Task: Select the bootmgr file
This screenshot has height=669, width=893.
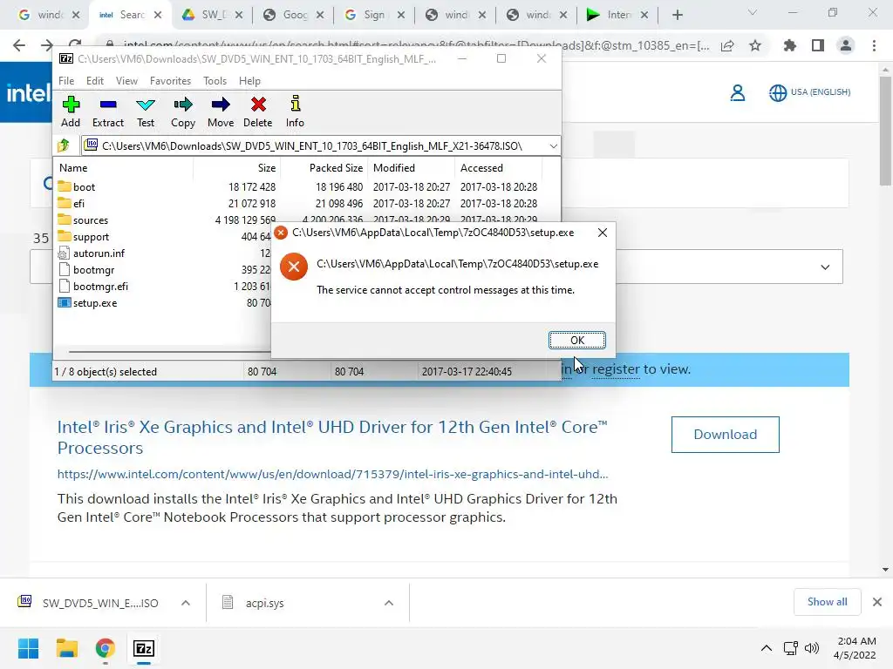Action: [x=93, y=270]
